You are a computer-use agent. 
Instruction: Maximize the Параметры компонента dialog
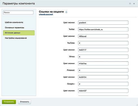(130, 4)
